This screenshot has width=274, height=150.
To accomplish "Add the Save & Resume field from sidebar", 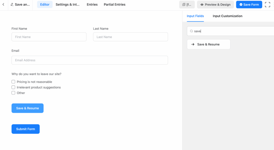I will pyautogui.click(x=208, y=44).
